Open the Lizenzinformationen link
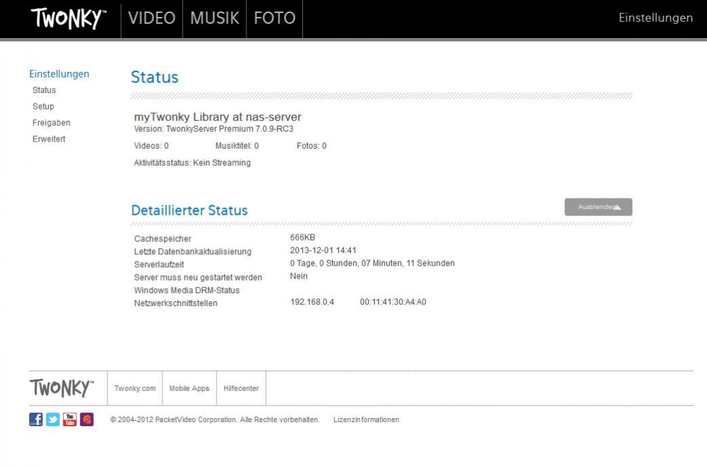Screen dimensions: 707x469 pos(366,420)
